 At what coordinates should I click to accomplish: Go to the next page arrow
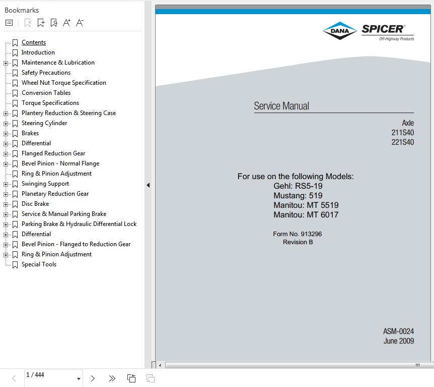(x=93, y=378)
